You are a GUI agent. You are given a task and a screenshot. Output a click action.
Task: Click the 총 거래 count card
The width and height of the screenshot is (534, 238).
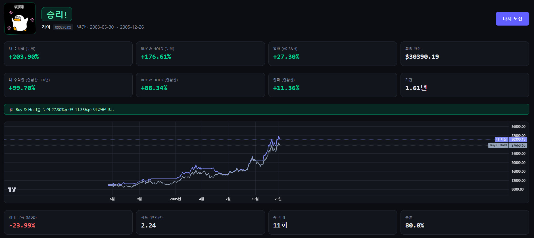tap(332, 222)
